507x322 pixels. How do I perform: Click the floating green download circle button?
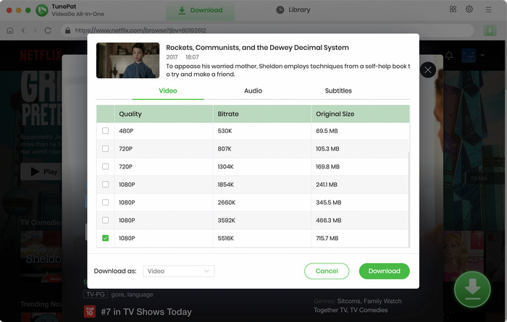[472, 289]
